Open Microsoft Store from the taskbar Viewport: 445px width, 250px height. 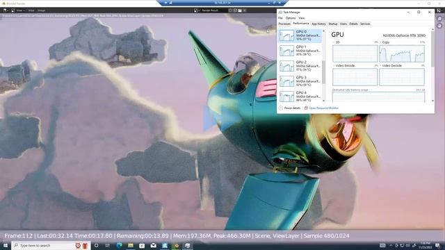coord(142,245)
